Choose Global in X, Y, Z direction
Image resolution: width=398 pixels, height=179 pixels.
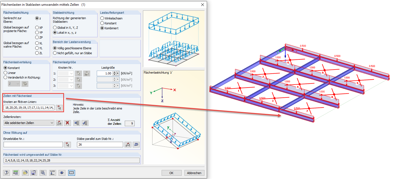(55, 28)
